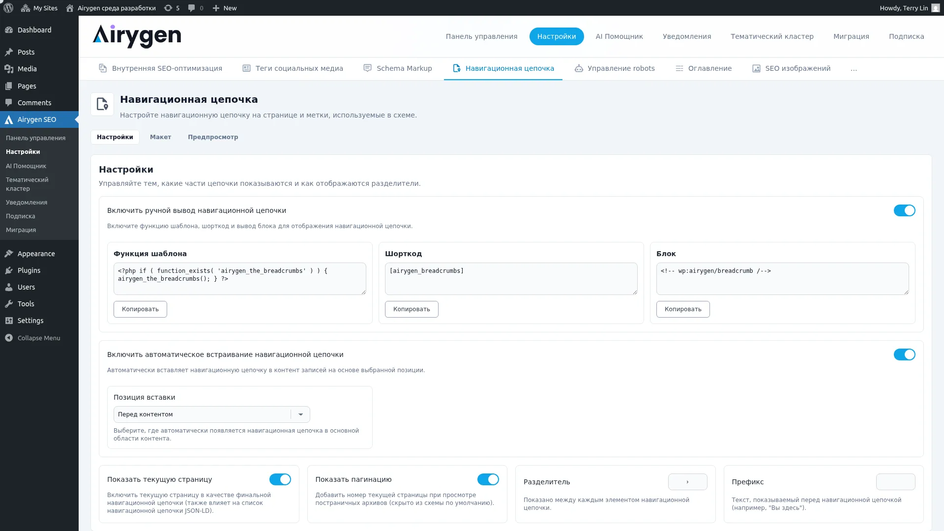Toggle manual breadcrumb output switch

[x=904, y=210]
